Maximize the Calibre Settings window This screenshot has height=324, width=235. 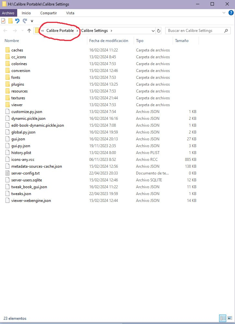tap(212, 4)
